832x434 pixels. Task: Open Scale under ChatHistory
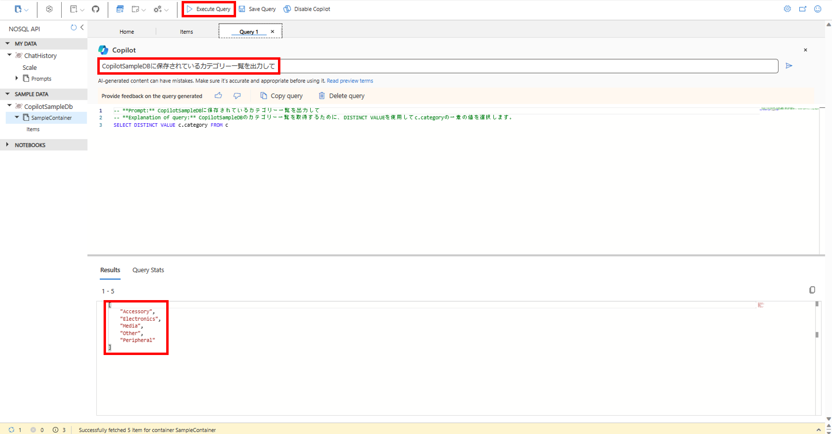29,67
